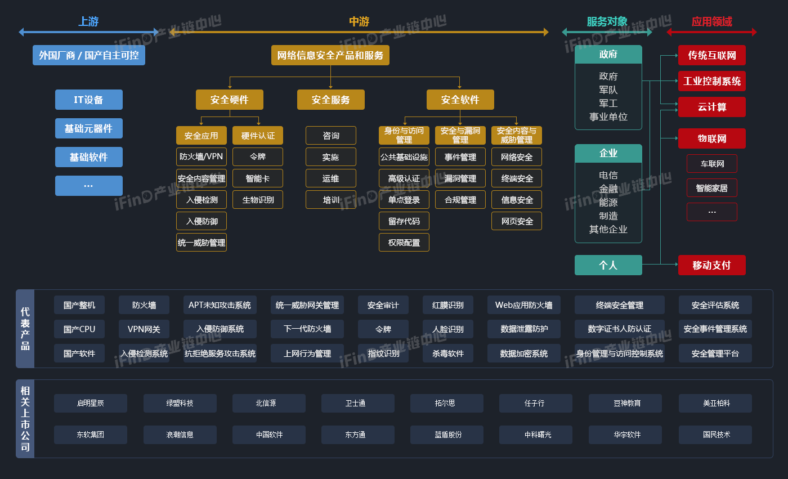The height and width of the screenshot is (479, 788).
Task: Click the 政府 service target header
Action: 608,54
